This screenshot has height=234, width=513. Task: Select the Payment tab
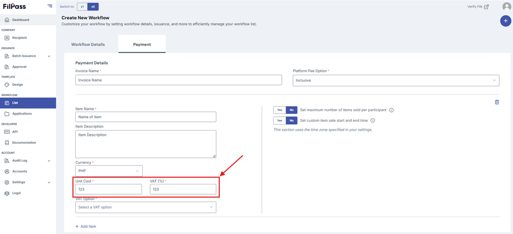coord(142,44)
